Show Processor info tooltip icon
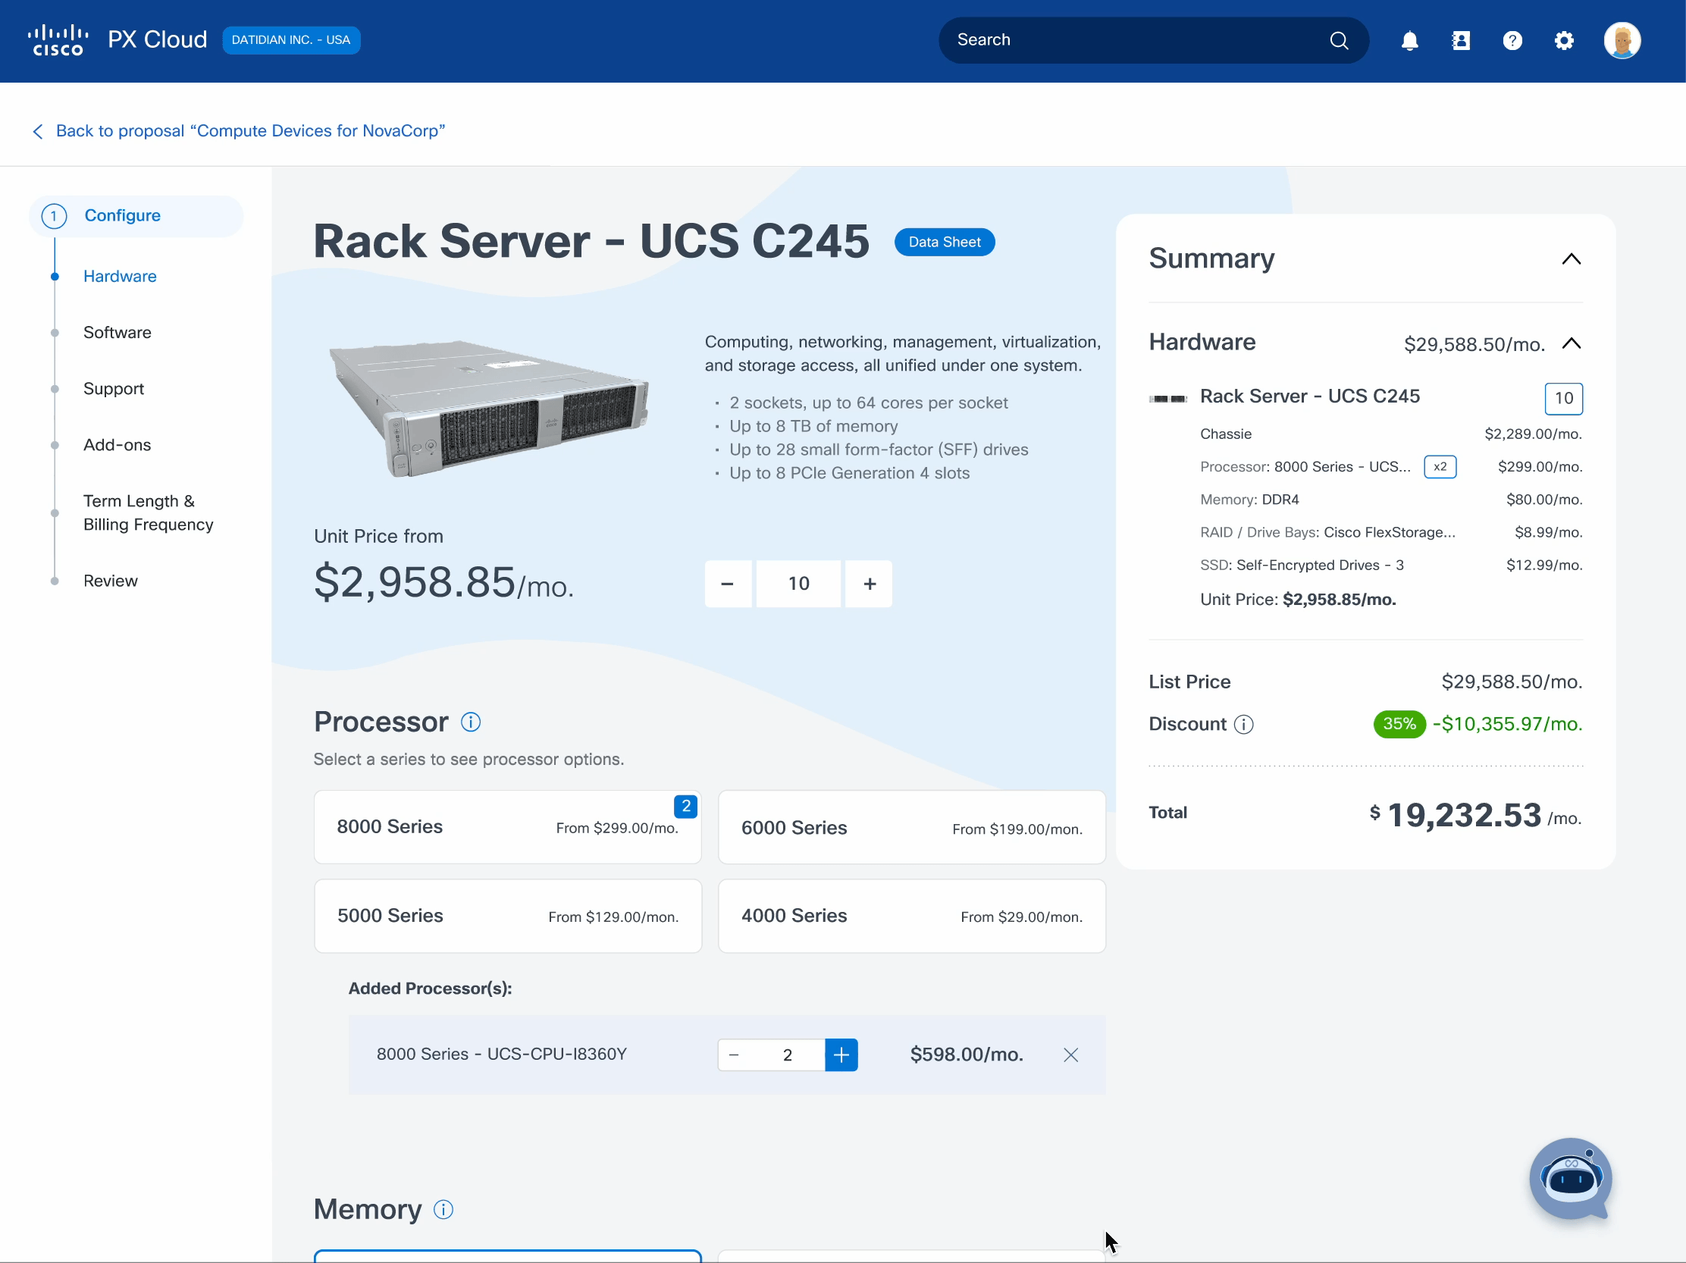 470,722
